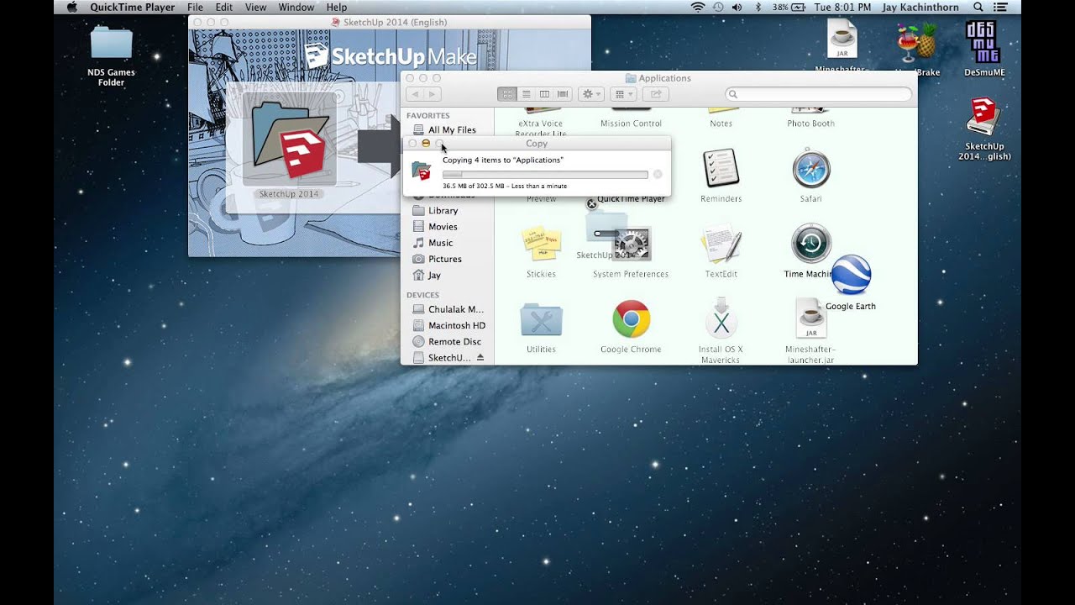Click the Photo Booth label
Viewport: 1075px width, 605px height.
pos(810,124)
